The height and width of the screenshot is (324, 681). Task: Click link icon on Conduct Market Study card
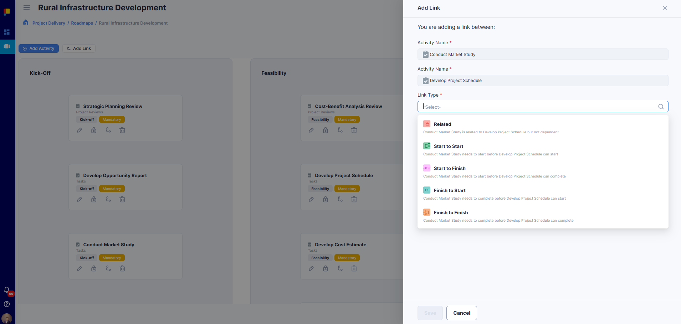[x=108, y=268]
